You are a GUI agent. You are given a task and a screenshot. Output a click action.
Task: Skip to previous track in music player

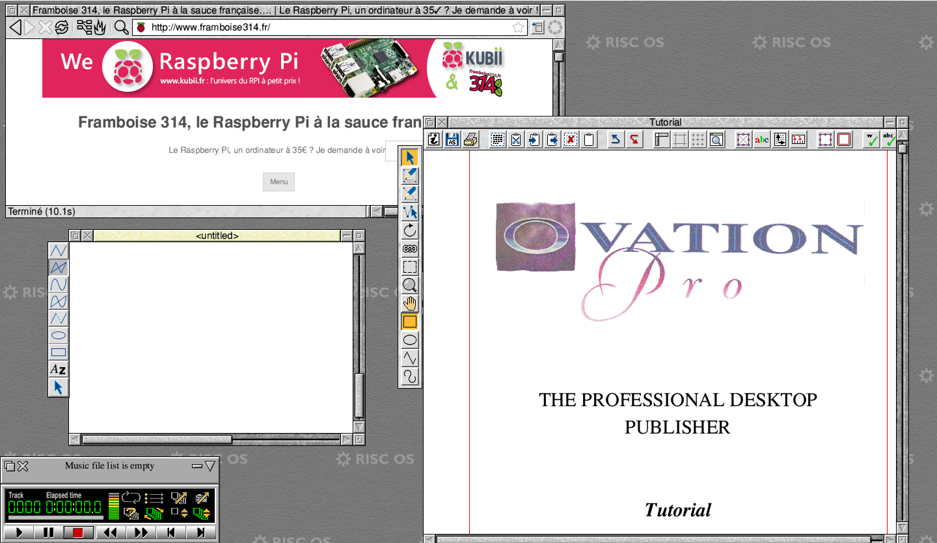pos(170,533)
